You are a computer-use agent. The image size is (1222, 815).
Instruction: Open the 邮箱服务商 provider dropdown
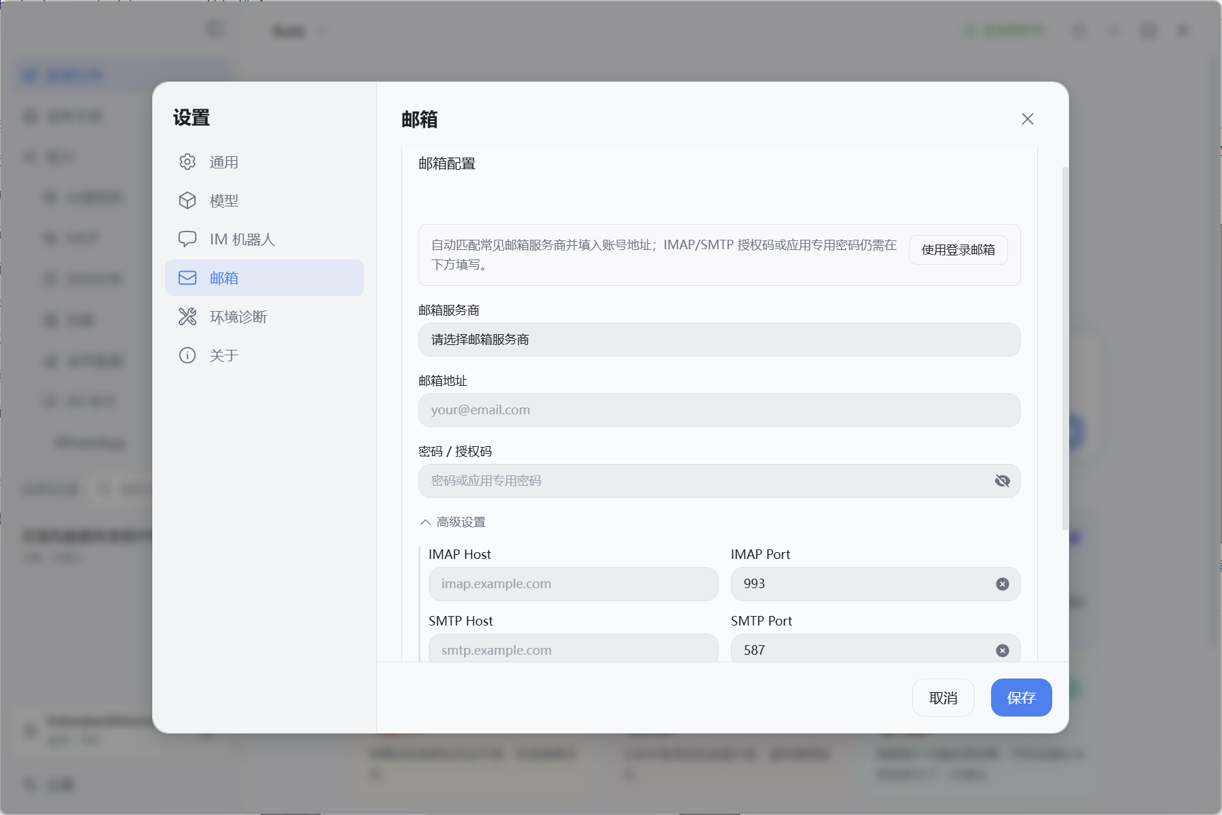(x=719, y=340)
